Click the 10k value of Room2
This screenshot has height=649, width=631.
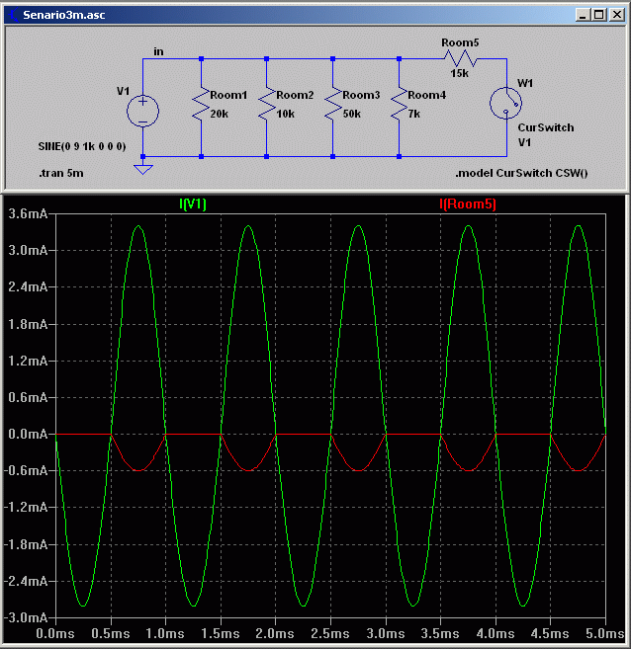pos(285,114)
